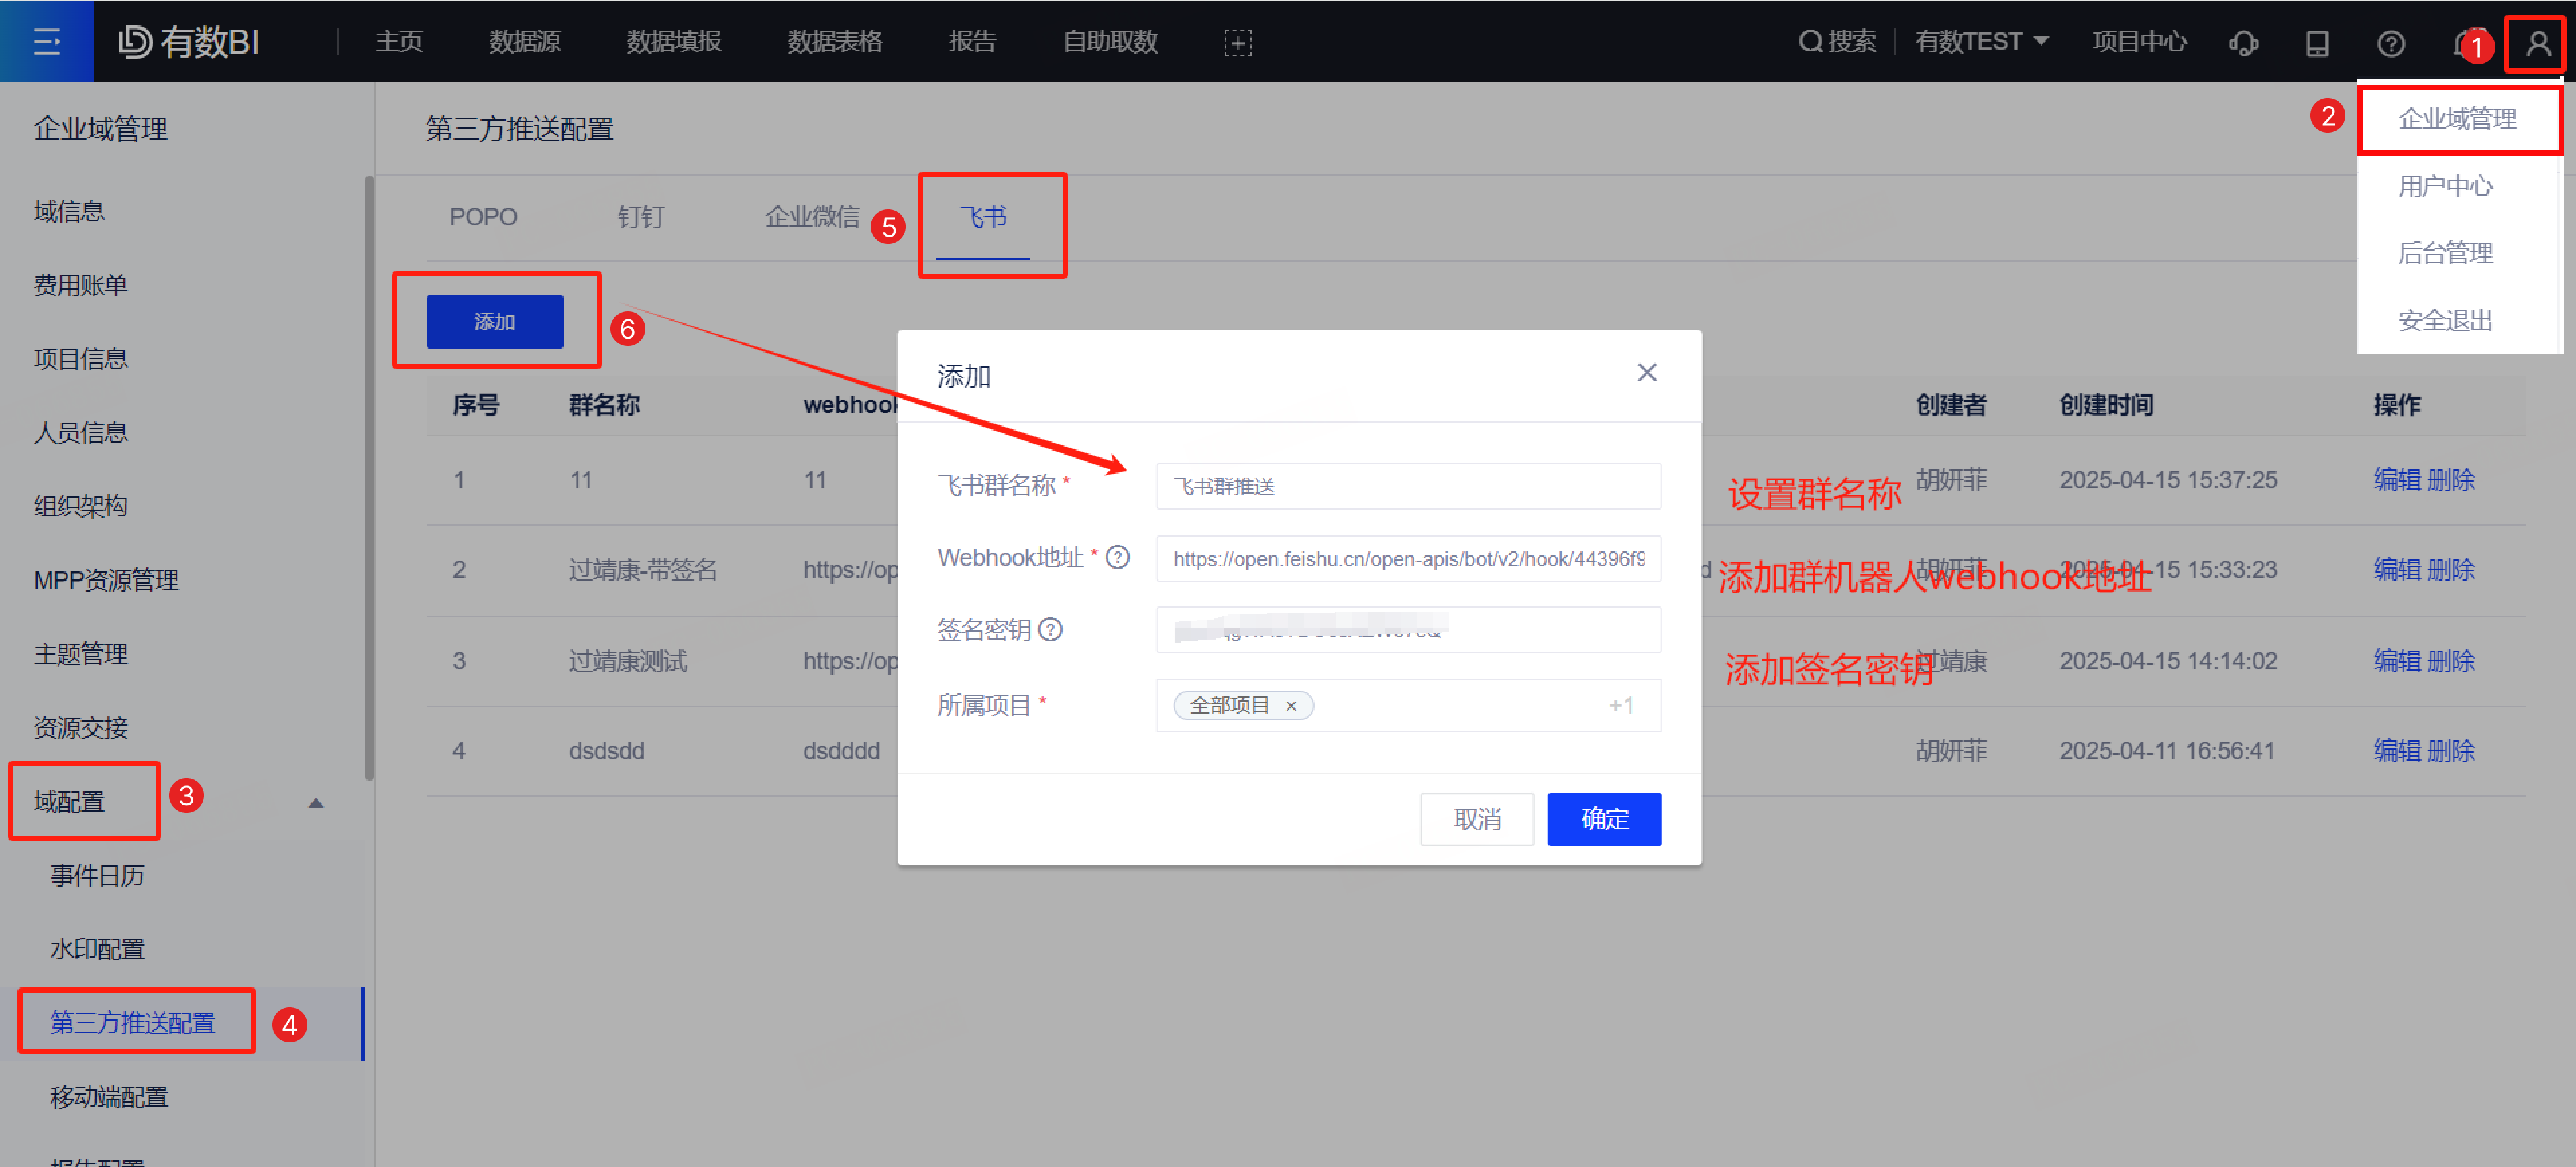Switch to the 钉钉 tab

pyautogui.click(x=640, y=216)
